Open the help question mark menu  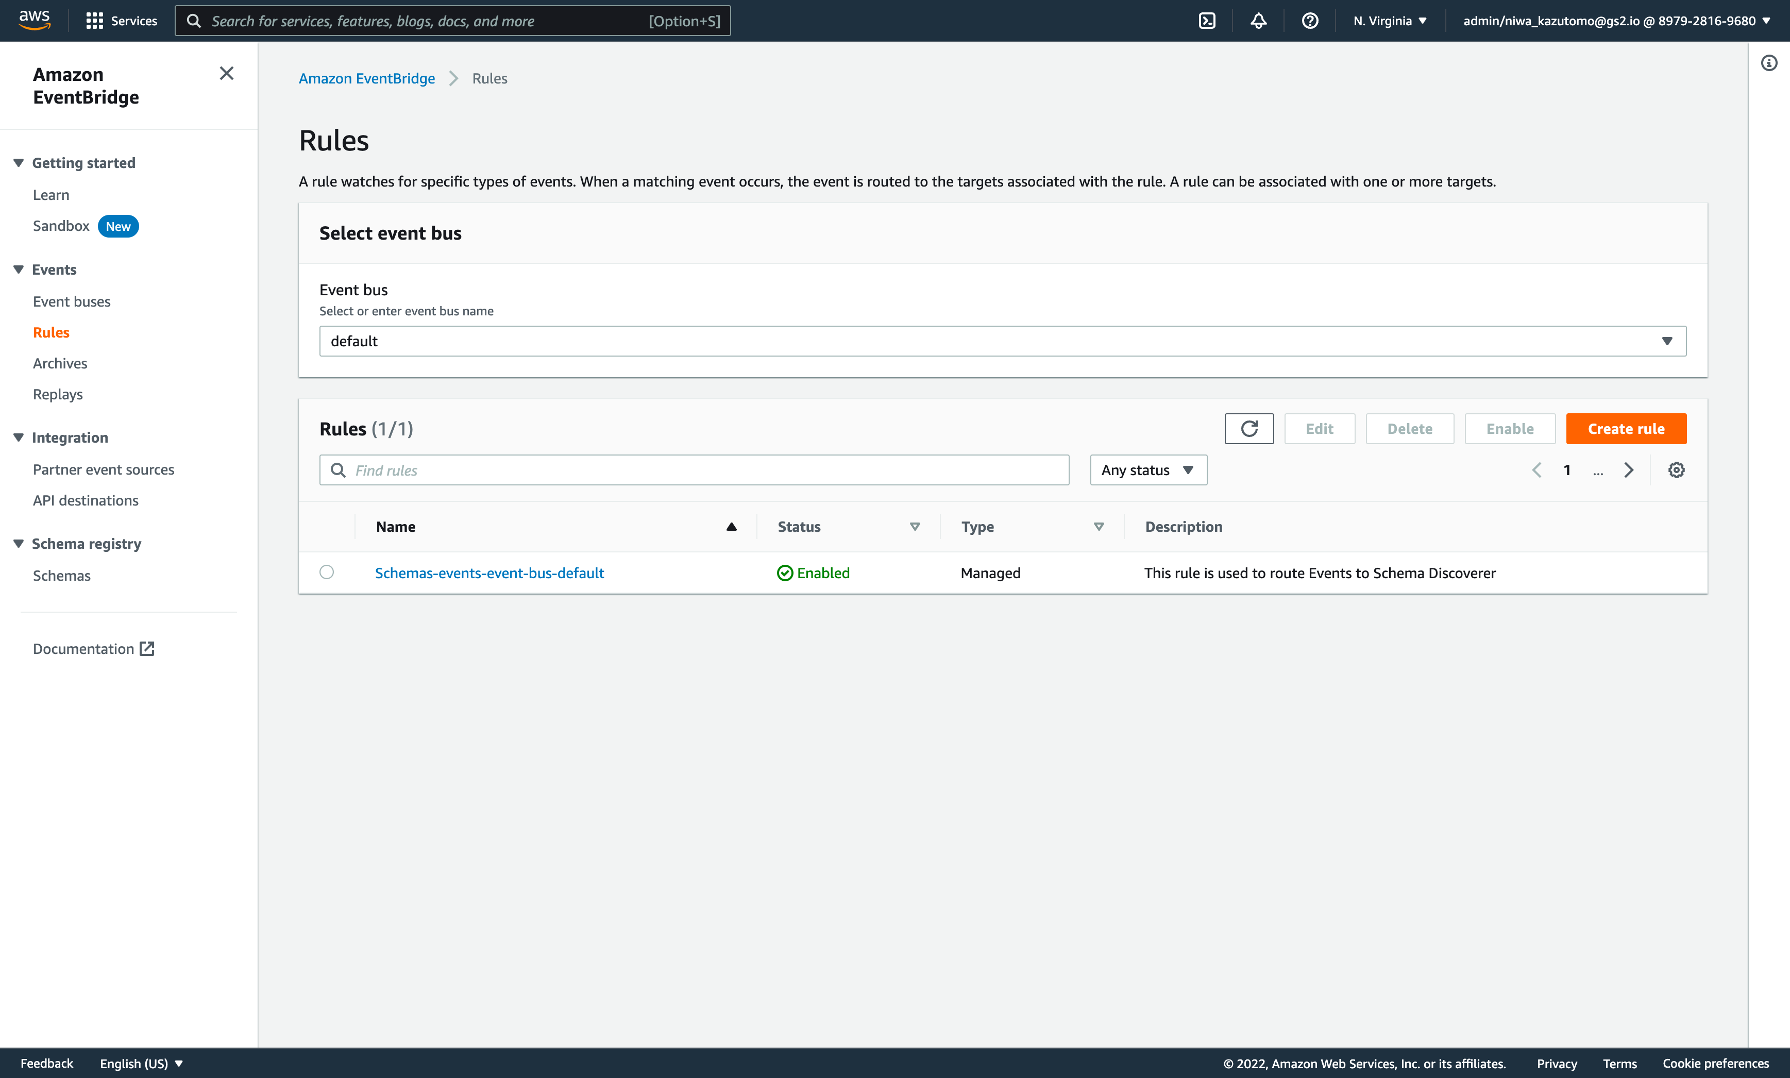(x=1310, y=21)
